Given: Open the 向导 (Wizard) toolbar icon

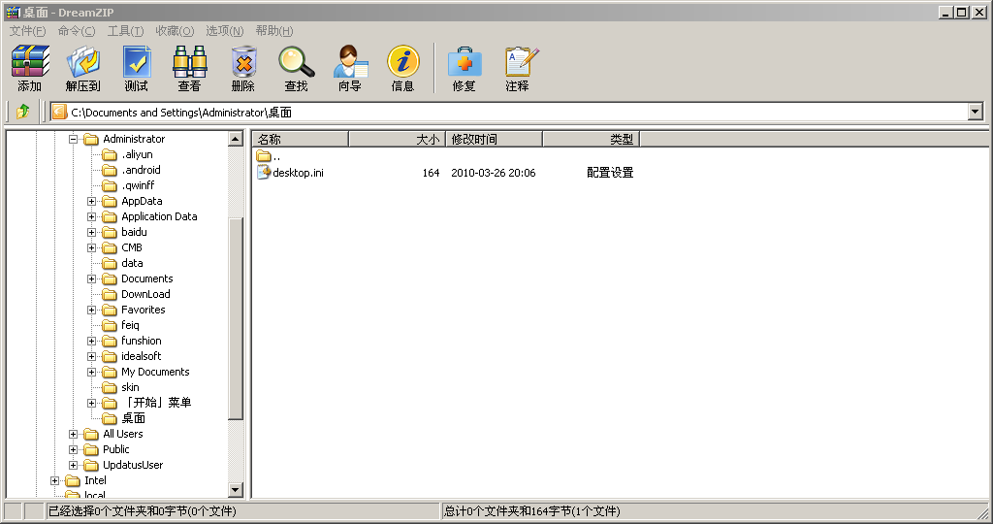Looking at the screenshot, I should point(350,61).
